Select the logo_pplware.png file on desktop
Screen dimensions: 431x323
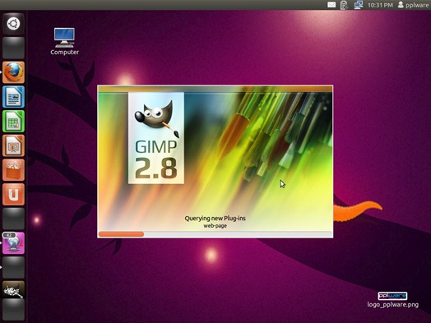pyautogui.click(x=393, y=300)
